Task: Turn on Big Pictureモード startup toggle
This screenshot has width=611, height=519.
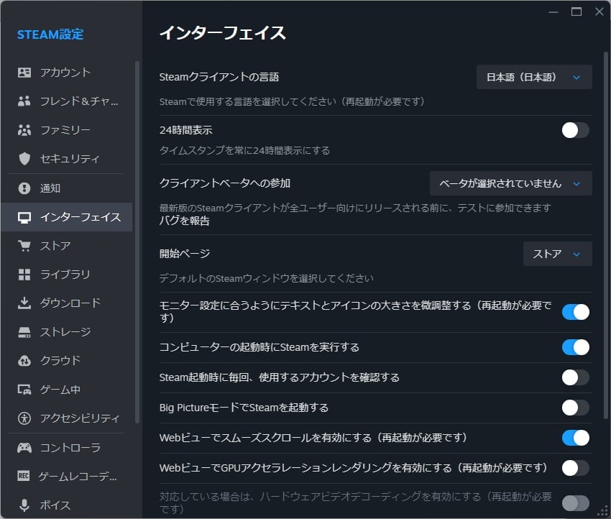Action: pos(575,408)
